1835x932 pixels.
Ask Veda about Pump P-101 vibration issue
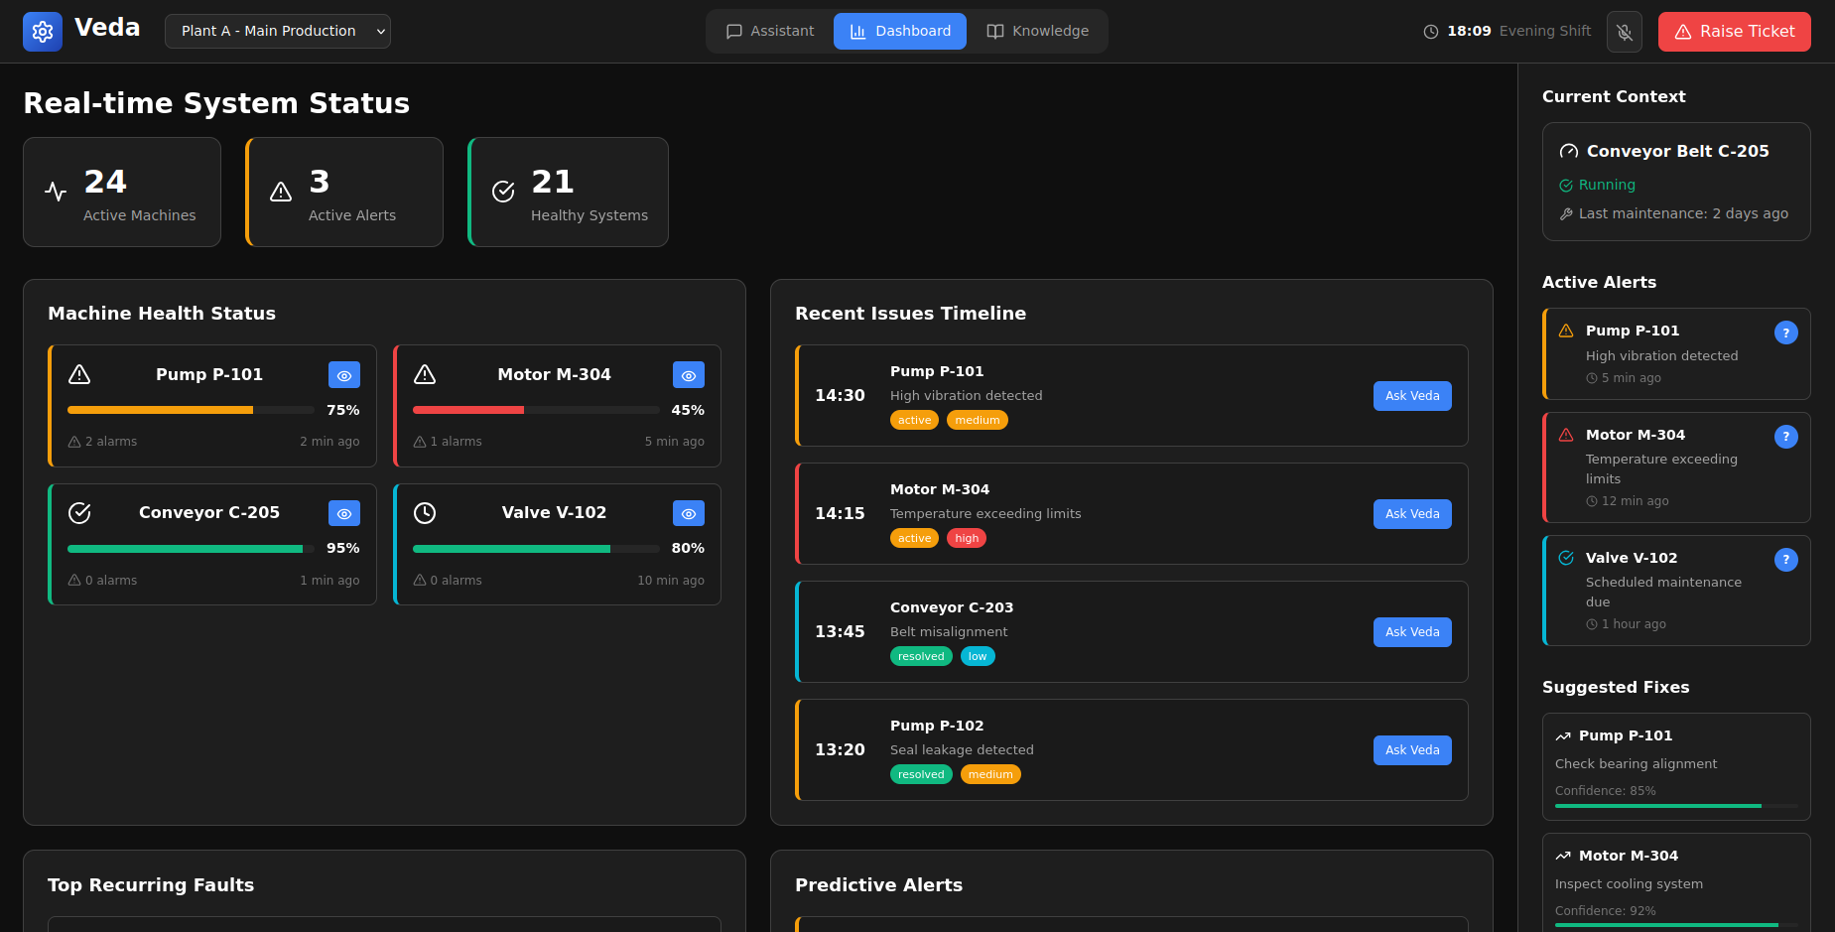point(1411,396)
